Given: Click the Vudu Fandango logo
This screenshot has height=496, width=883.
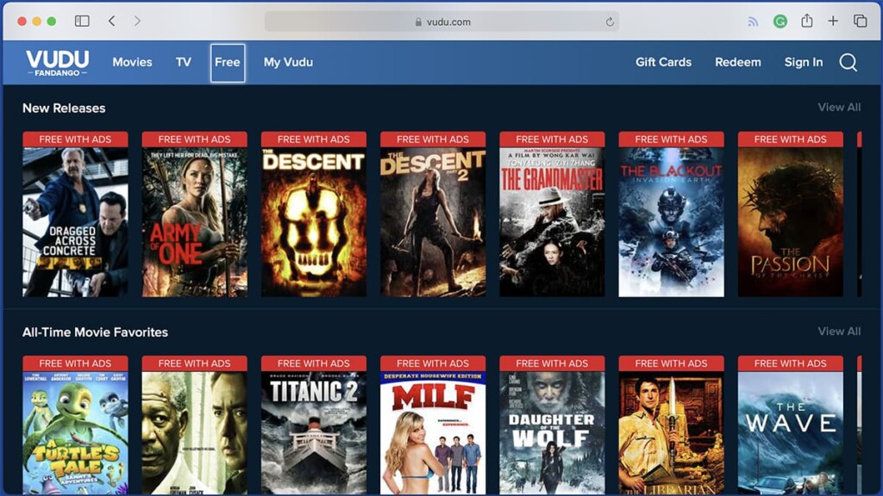Looking at the screenshot, I should (x=58, y=62).
